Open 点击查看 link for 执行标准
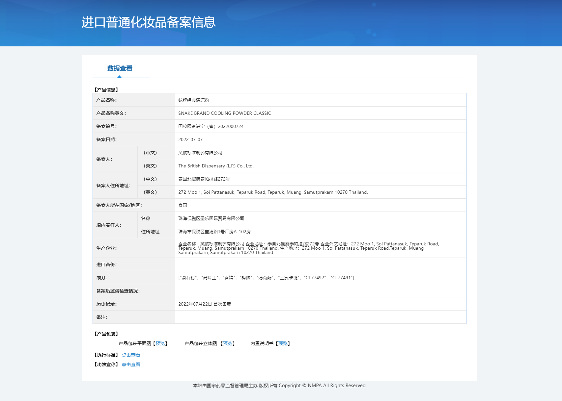 (x=131, y=355)
